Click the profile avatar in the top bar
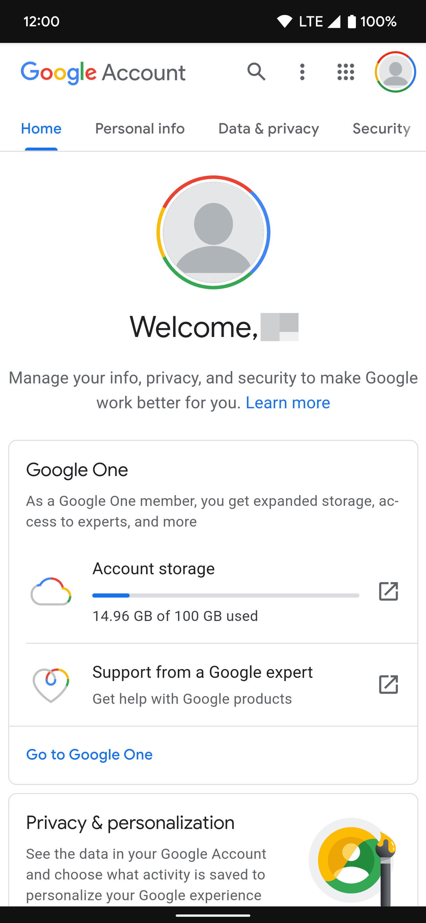This screenshot has height=923, width=426. pos(395,72)
